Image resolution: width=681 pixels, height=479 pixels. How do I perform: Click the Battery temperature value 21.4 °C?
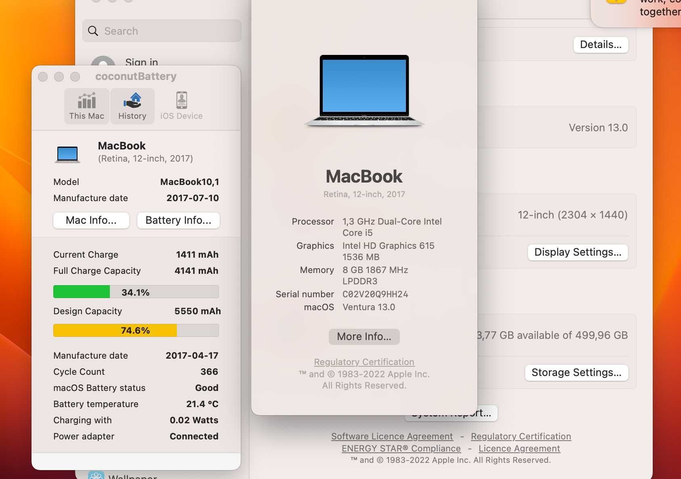(x=202, y=404)
